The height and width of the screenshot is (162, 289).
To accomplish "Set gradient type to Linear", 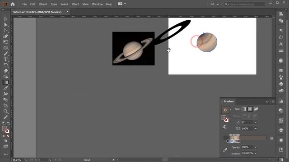I will [x=244, y=109].
